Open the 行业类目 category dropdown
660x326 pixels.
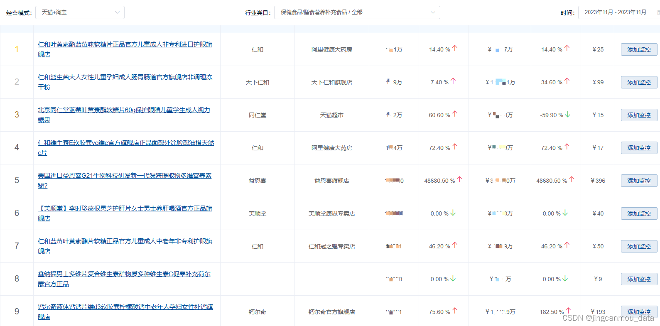click(x=357, y=12)
